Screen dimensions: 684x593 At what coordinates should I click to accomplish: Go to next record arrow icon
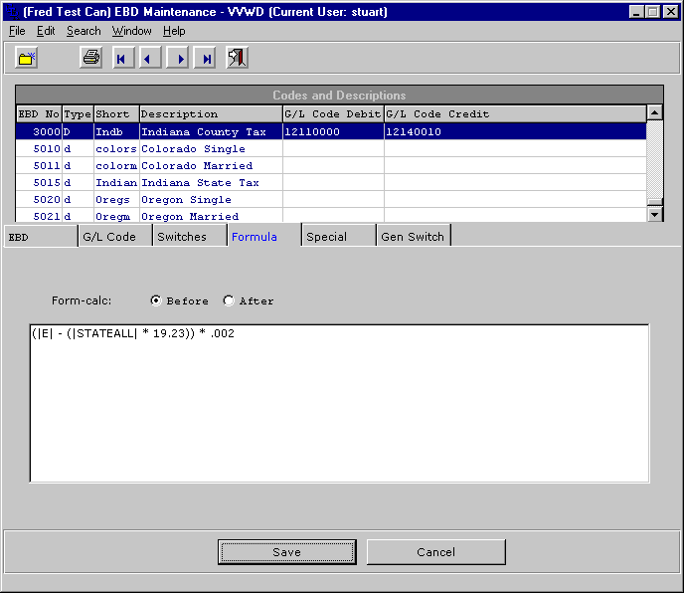click(x=179, y=59)
